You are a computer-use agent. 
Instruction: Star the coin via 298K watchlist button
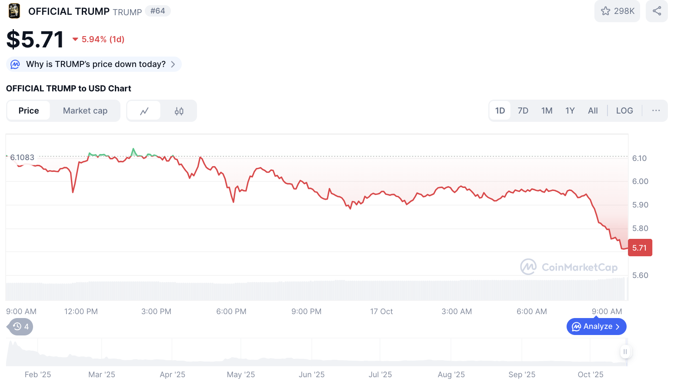click(617, 11)
